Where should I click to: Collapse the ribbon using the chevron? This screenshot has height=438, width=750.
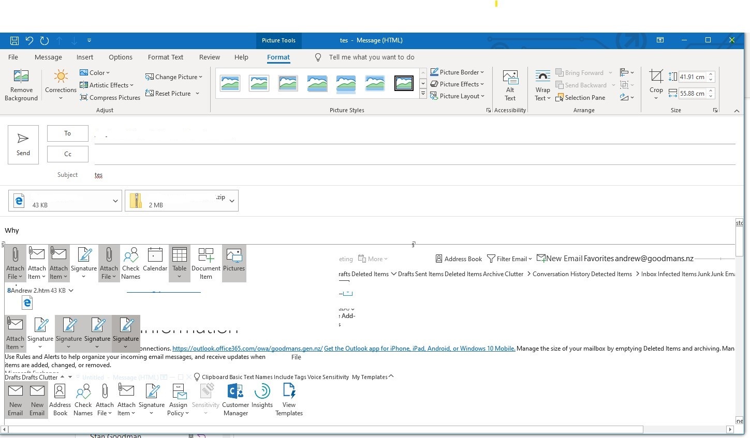pyautogui.click(x=737, y=111)
